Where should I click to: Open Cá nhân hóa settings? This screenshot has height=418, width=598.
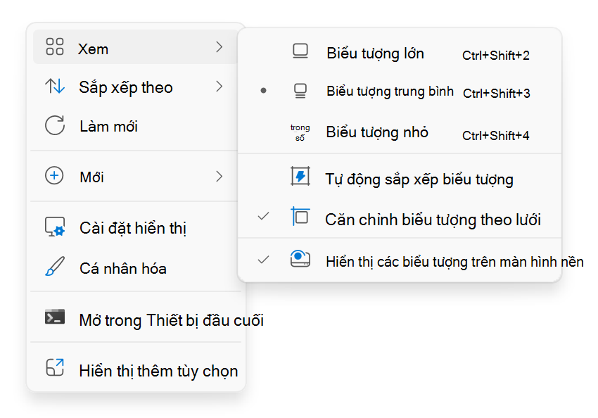[135, 268]
